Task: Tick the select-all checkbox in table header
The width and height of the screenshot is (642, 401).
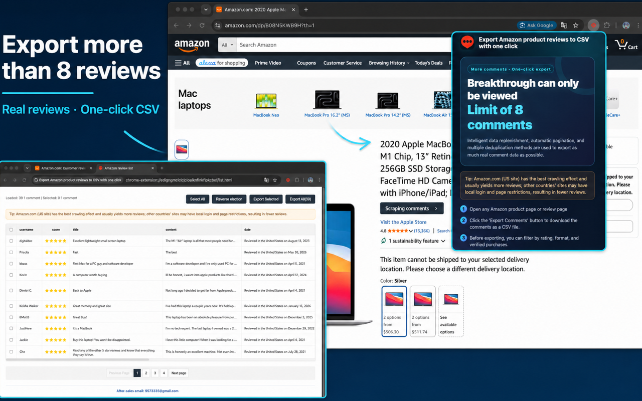Action: click(x=11, y=230)
